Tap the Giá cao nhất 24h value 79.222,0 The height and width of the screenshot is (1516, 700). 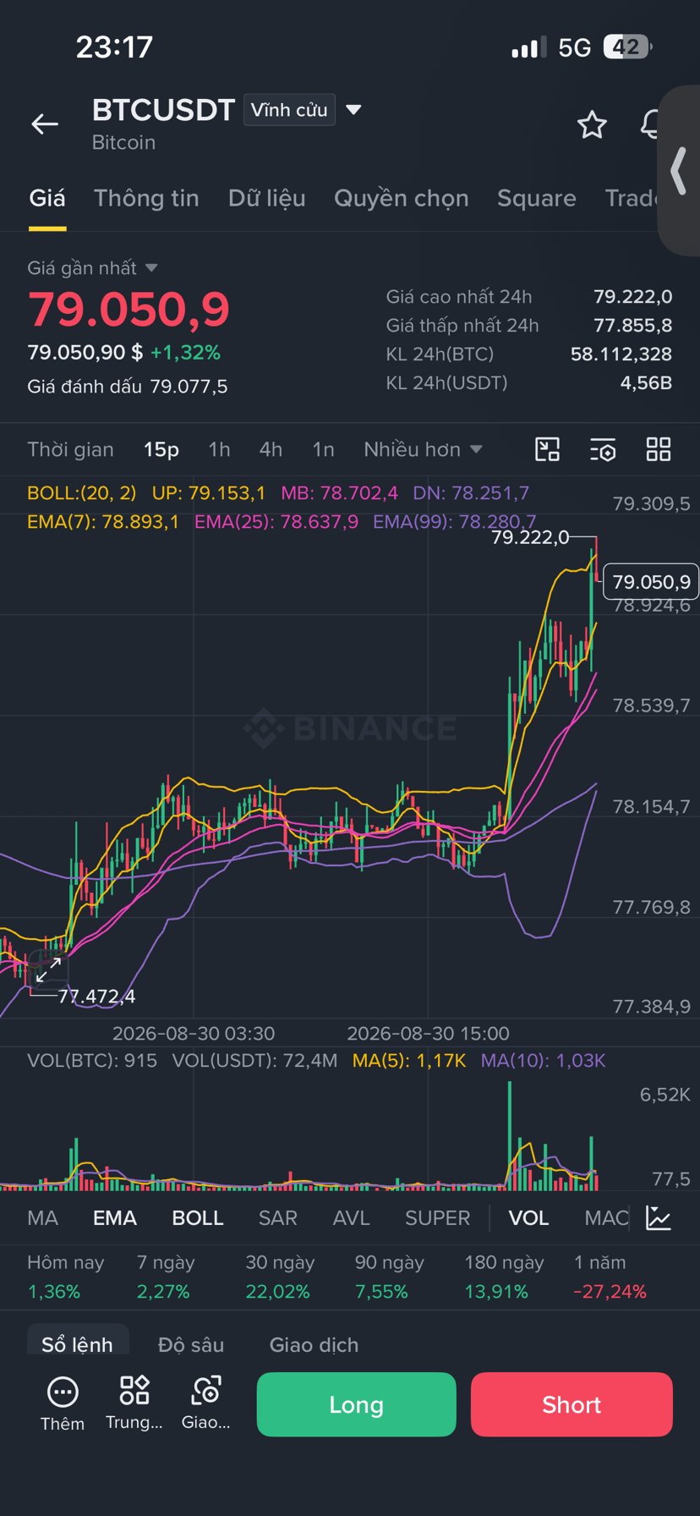[x=633, y=297]
